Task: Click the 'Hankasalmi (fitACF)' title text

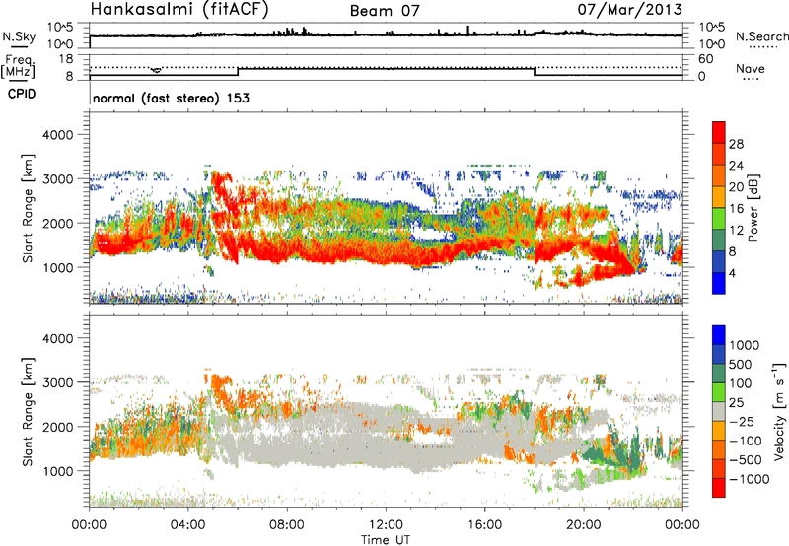Action: tap(179, 9)
